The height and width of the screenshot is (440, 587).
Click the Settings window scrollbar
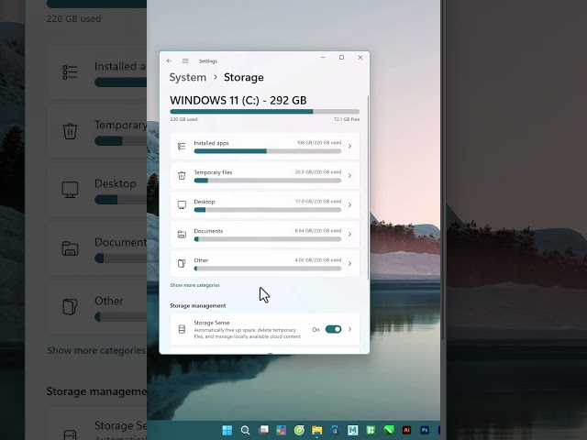369,187
